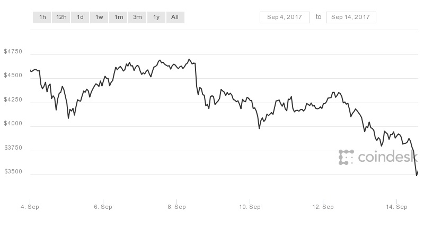This screenshot has height=230, width=424.
Task: Choose the 1m range button
Action: click(x=118, y=17)
